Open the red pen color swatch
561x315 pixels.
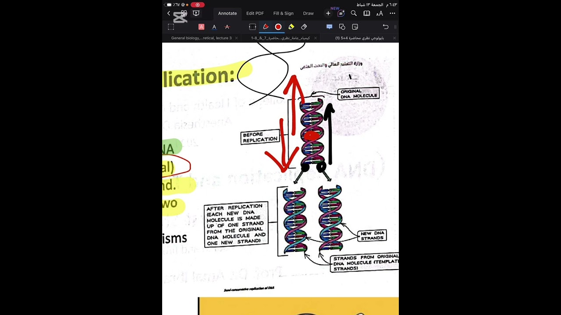pyautogui.click(x=278, y=27)
